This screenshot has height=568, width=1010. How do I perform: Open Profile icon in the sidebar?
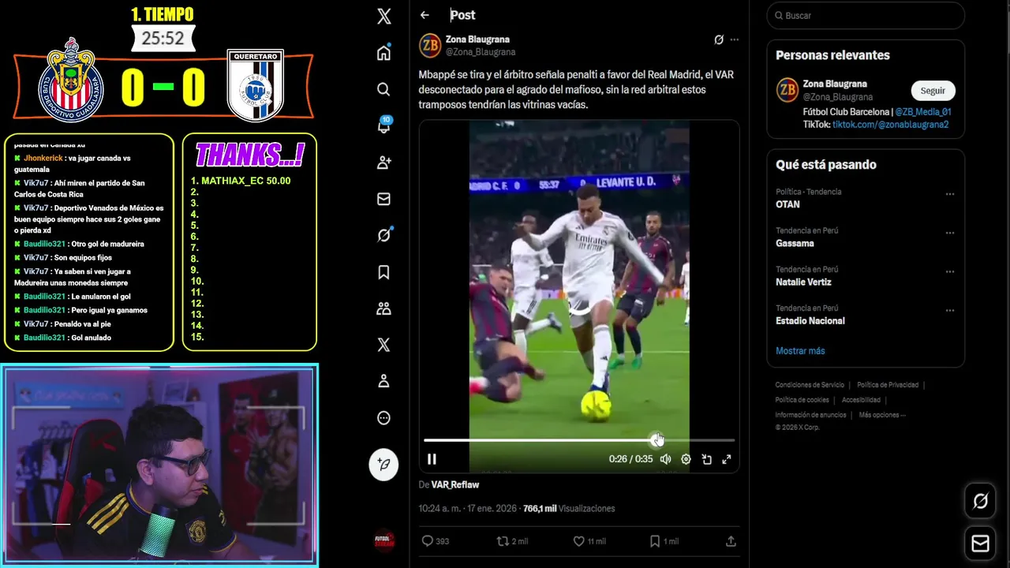tap(383, 381)
